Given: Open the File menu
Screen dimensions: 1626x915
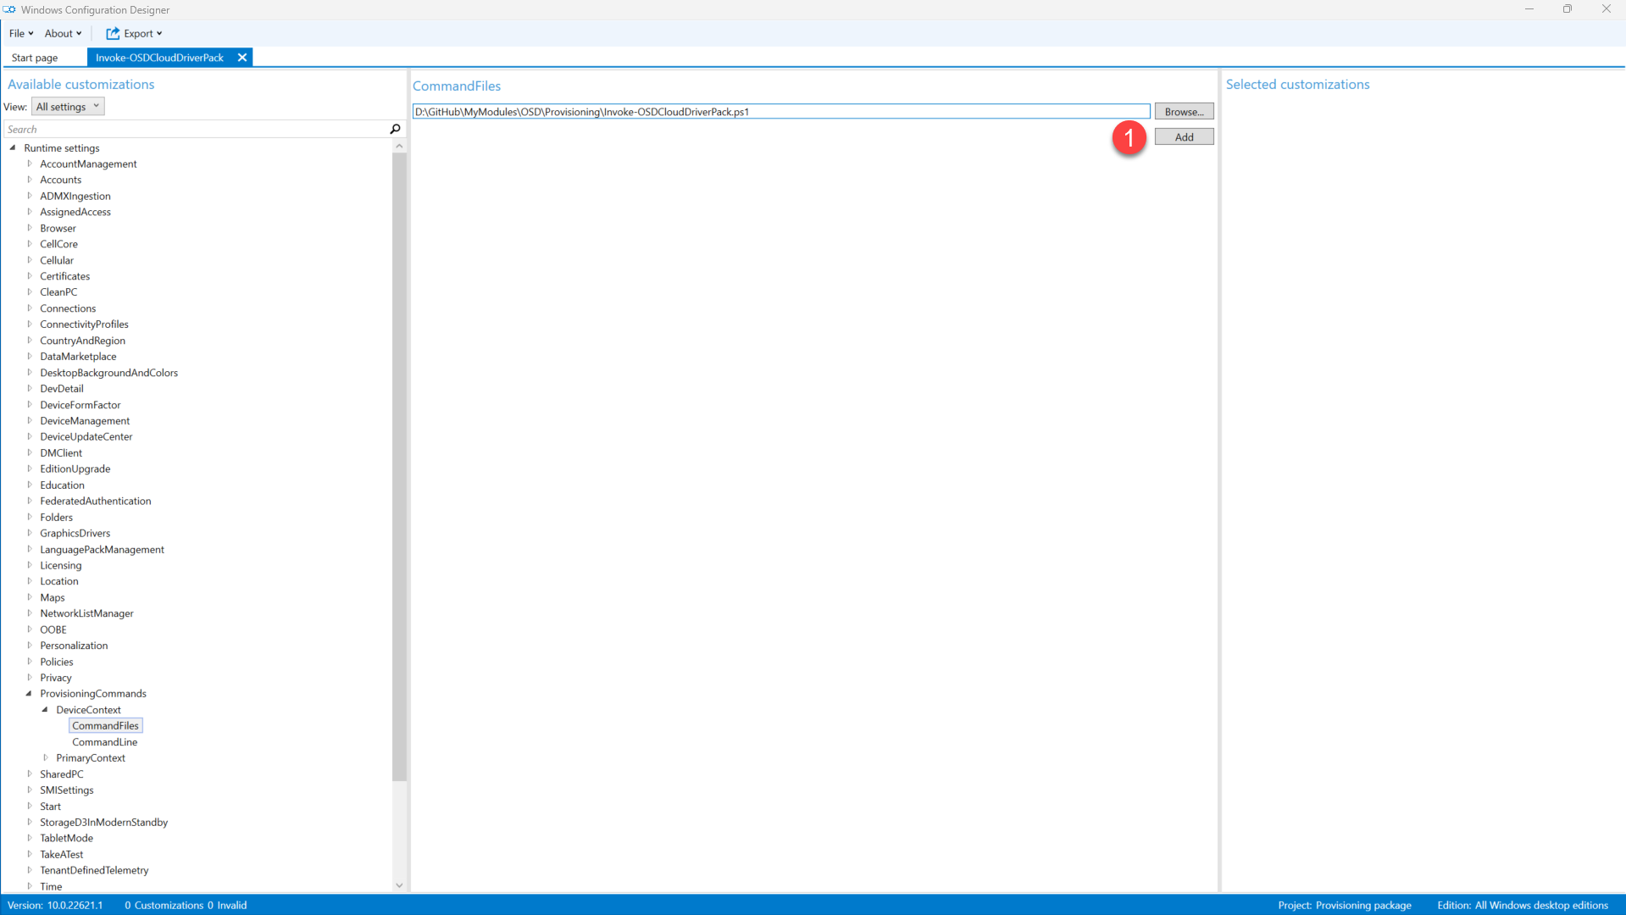Looking at the screenshot, I should (x=20, y=33).
